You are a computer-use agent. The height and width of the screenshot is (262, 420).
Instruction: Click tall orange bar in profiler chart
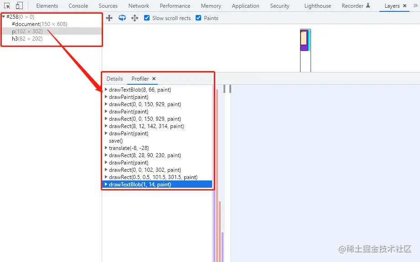[217, 175]
